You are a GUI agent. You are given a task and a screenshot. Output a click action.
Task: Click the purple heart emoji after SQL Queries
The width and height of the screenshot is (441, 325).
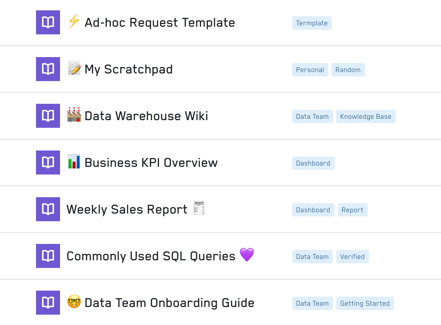point(247,255)
